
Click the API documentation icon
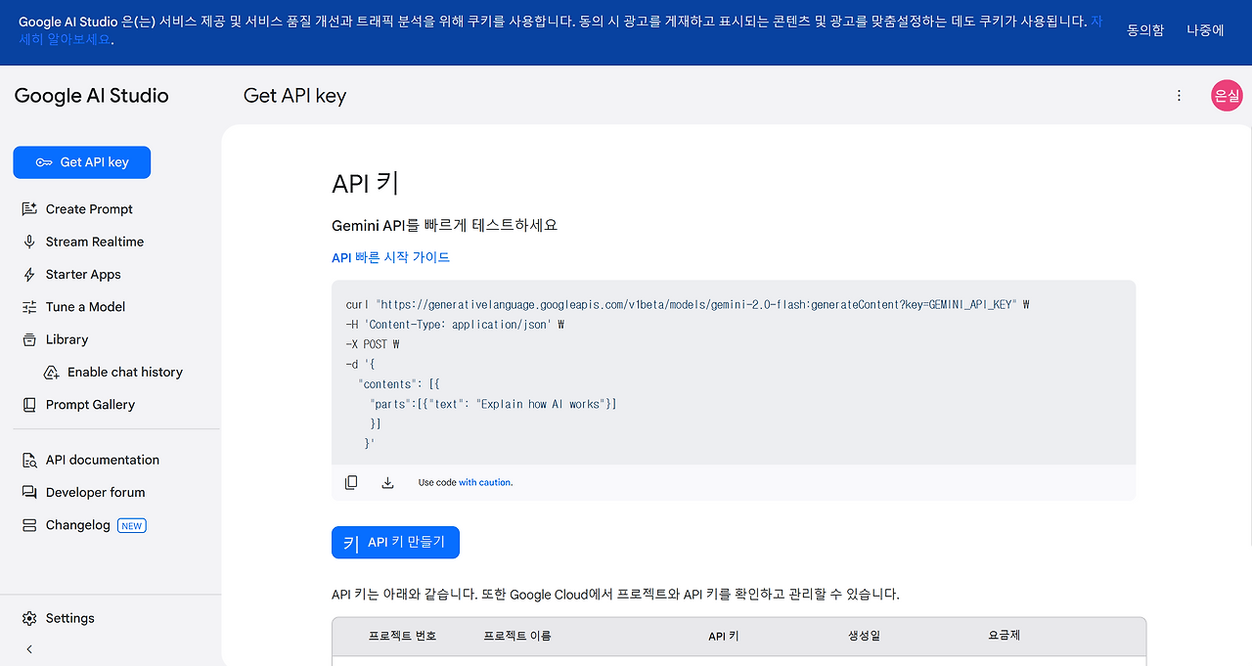click(x=29, y=460)
